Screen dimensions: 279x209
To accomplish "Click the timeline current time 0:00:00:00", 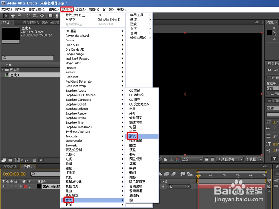I will 14,174.
